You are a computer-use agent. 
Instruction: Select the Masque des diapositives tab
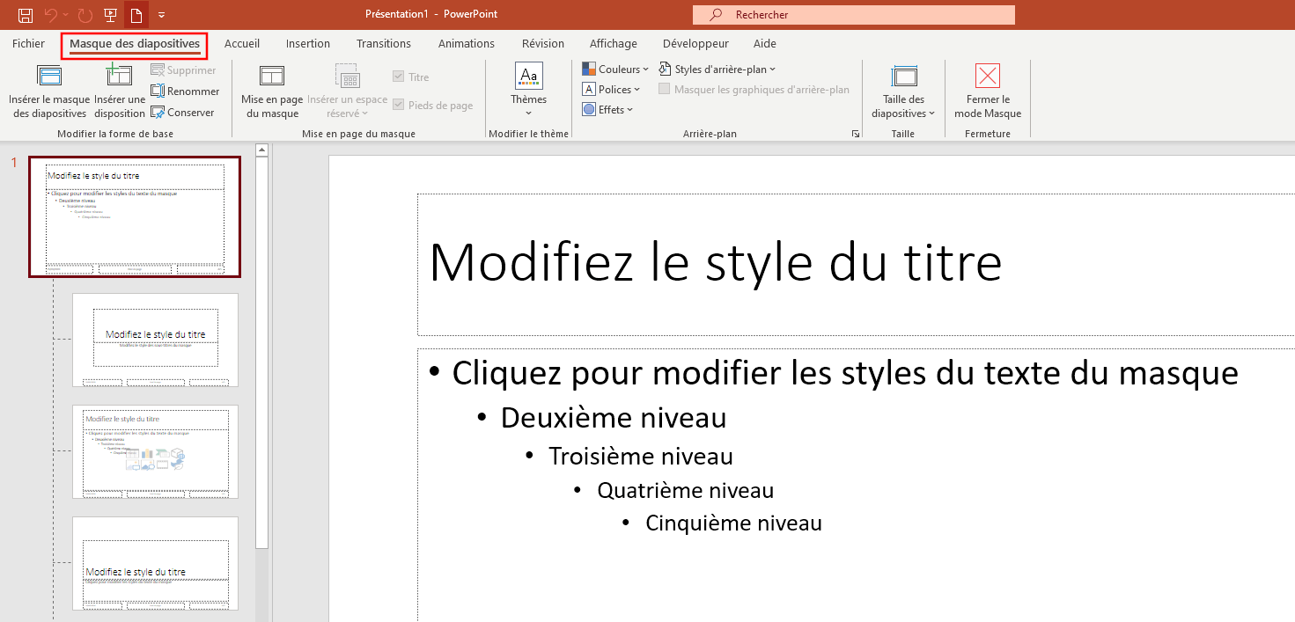(135, 43)
